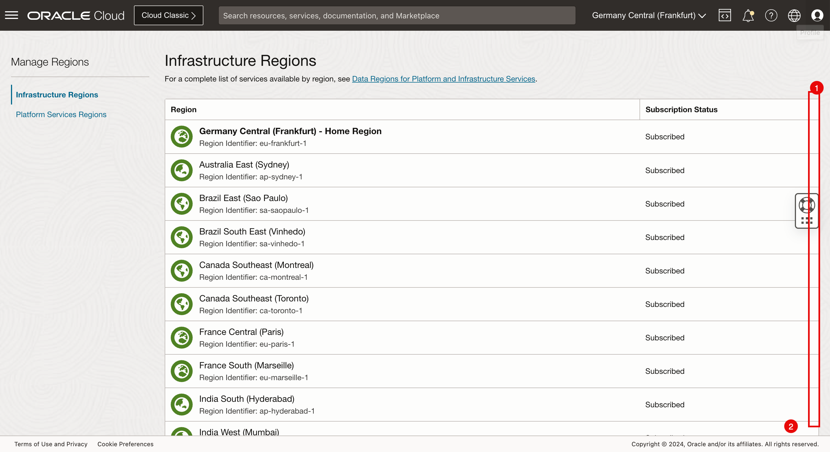Open the language globe icon

794,15
